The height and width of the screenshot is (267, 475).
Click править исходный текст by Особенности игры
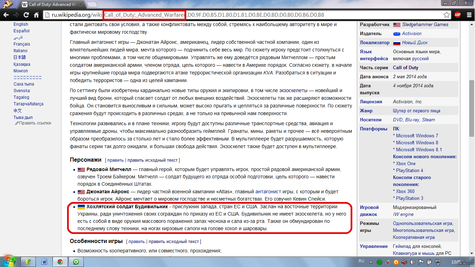point(174,241)
